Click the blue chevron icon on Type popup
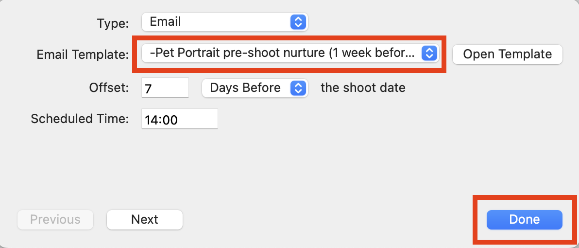The width and height of the screenshot is (579, 248). pos(298,22)
